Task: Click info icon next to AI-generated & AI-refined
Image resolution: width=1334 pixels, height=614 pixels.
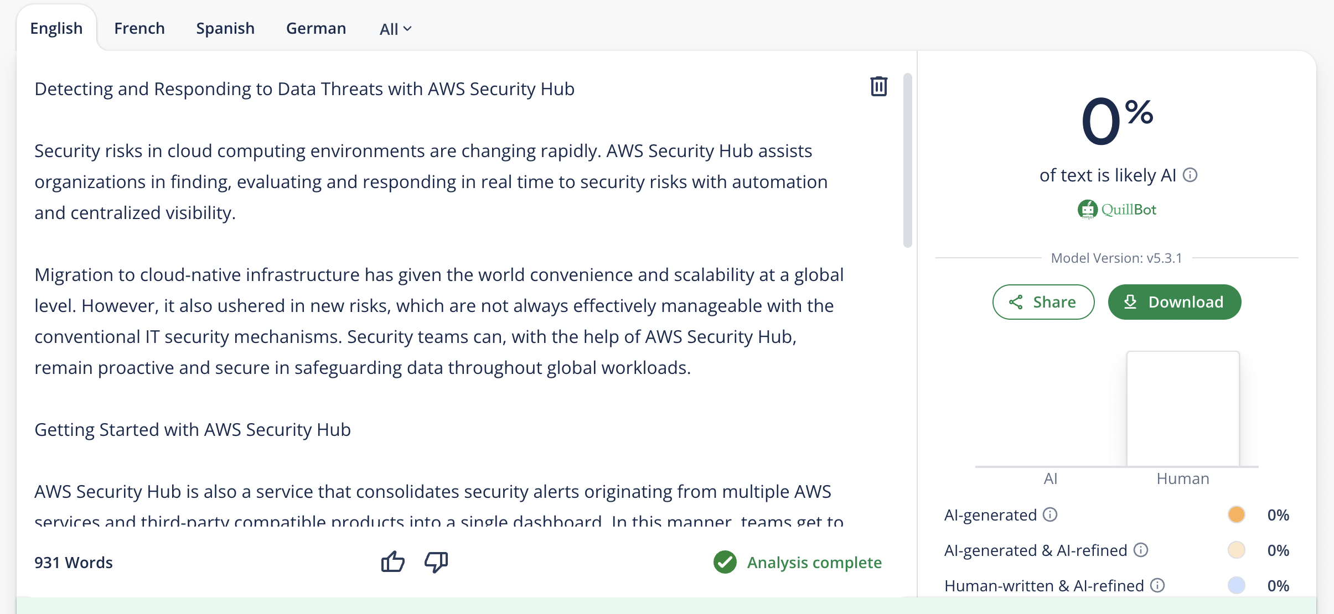Action: [1141, 550]
